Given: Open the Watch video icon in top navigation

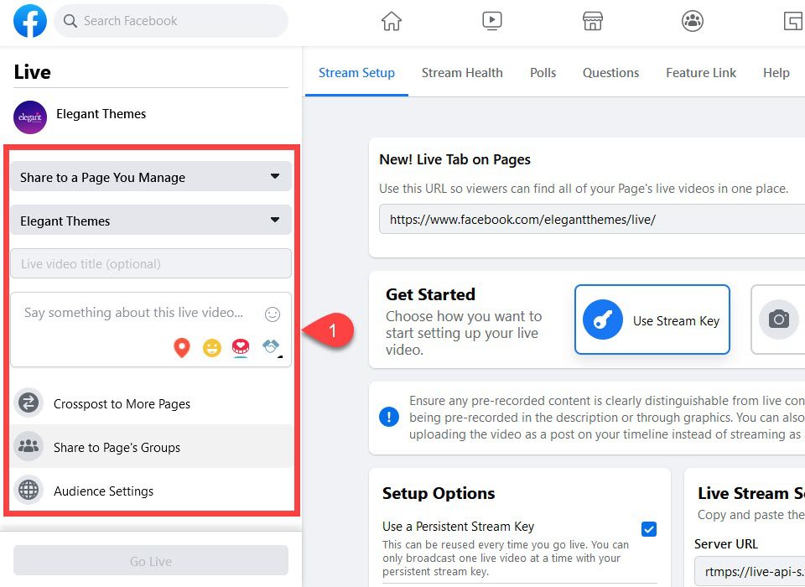Looking at the screenshot, I should (491, 21).
